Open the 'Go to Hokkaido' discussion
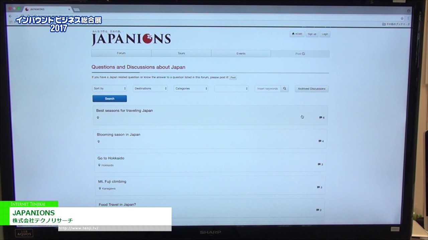The width and height of the screenshot is (428, 240). (x=111, y=158)
